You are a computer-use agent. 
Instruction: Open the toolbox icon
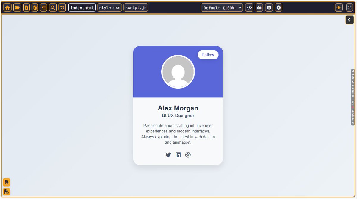[x=259, y=8]
